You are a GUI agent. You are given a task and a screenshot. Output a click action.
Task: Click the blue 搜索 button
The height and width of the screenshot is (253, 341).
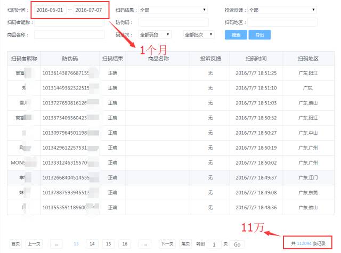click(x=236, y=35)
